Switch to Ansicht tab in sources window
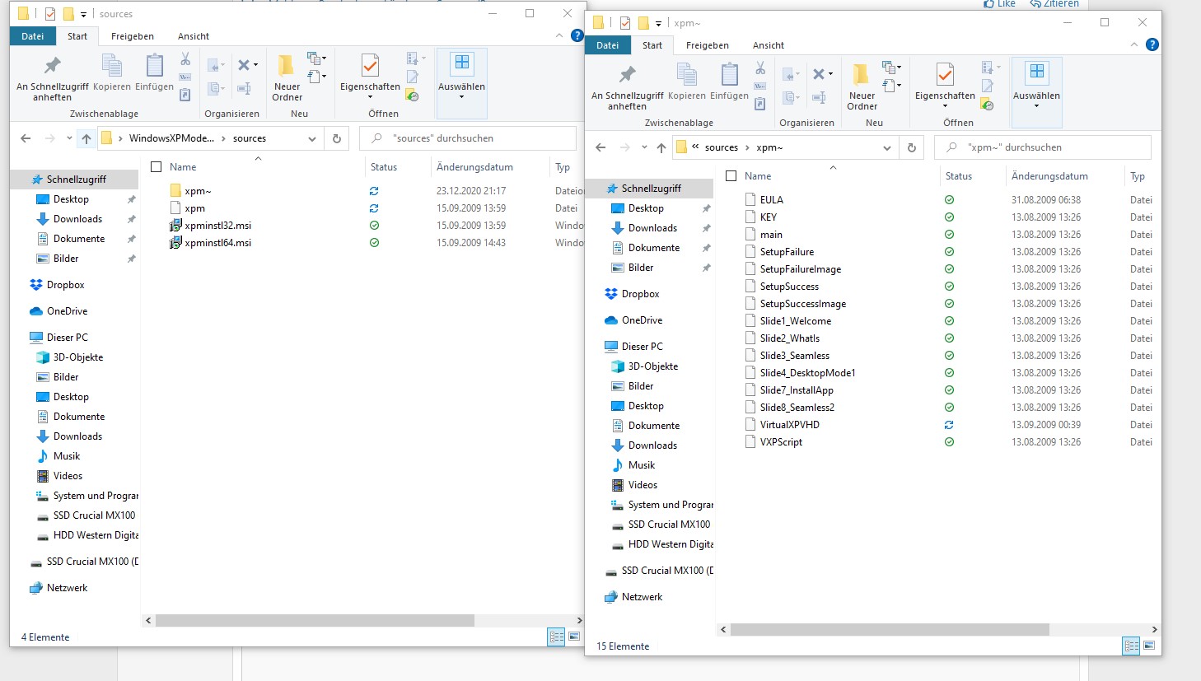 (194, 36)
